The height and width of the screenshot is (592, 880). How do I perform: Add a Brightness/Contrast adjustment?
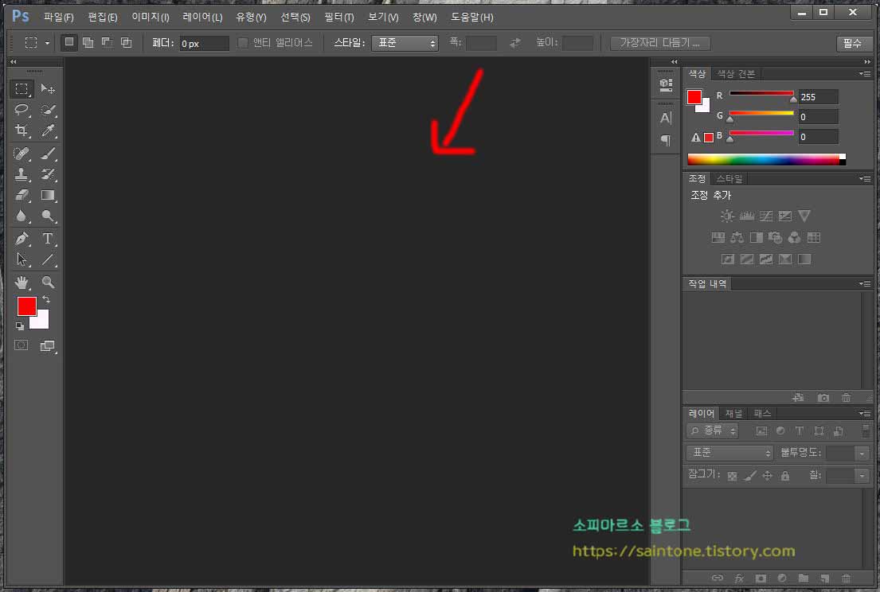(x=727, y=216)
